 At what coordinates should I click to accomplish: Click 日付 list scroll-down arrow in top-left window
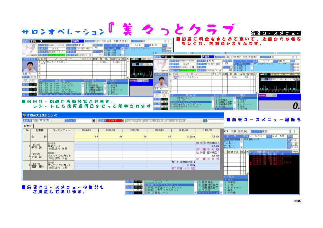(123, 55)
